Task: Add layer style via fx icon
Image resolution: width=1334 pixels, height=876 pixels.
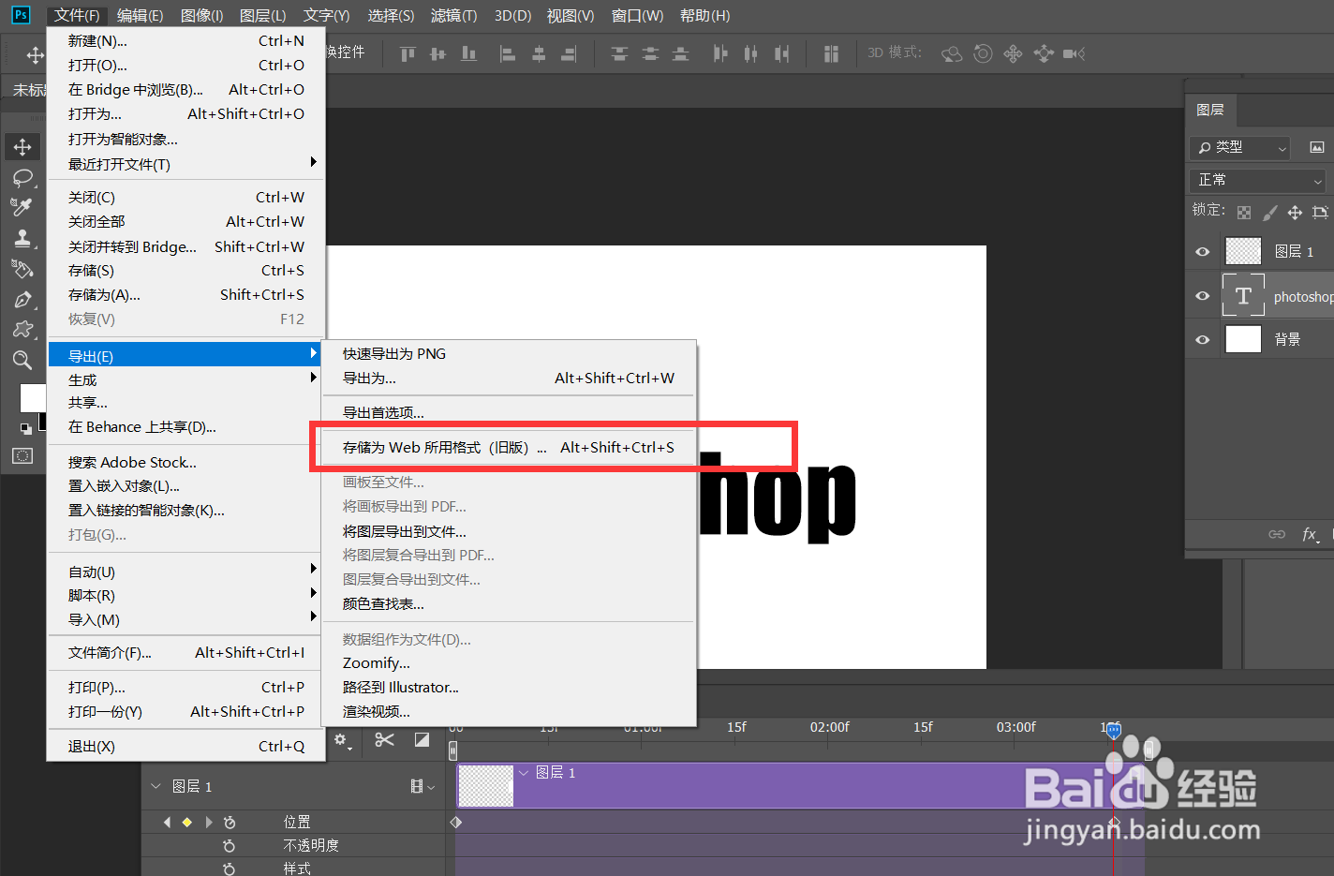Action: 1310,534
